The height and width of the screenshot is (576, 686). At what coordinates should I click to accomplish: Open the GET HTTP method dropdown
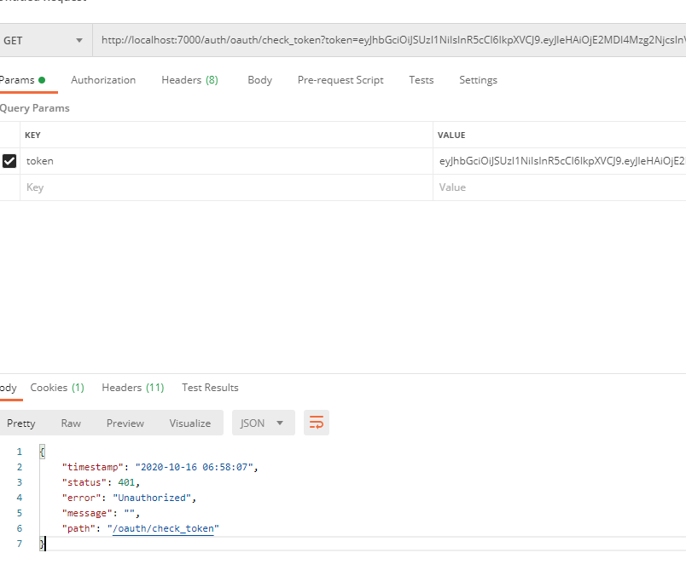[x=44, y=40]
